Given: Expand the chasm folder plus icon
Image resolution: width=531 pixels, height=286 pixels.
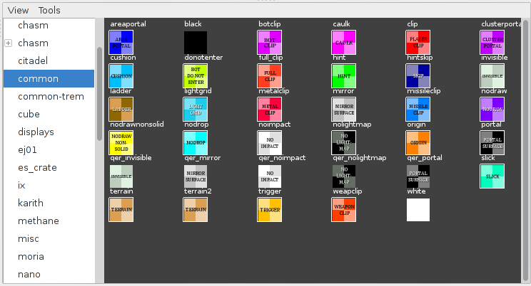Looking at the screenshot, I should click(9, 43).
